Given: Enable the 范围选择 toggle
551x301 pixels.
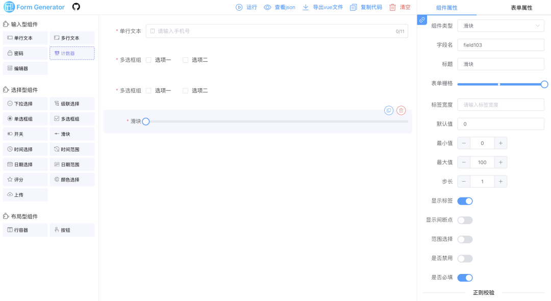Looking at the screenshot, I should tap(465, 239).
